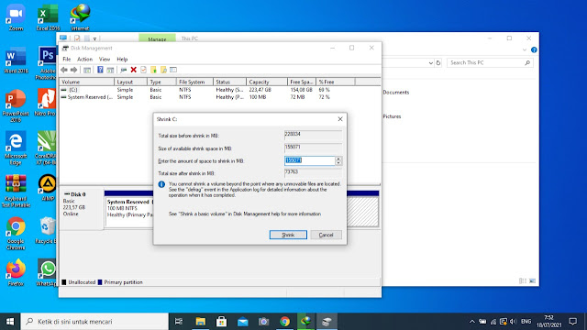Close the Shrink C: dialog

click(340, 119)
